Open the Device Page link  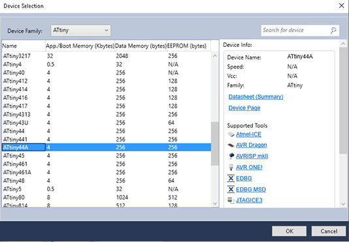tap(244, 108)
